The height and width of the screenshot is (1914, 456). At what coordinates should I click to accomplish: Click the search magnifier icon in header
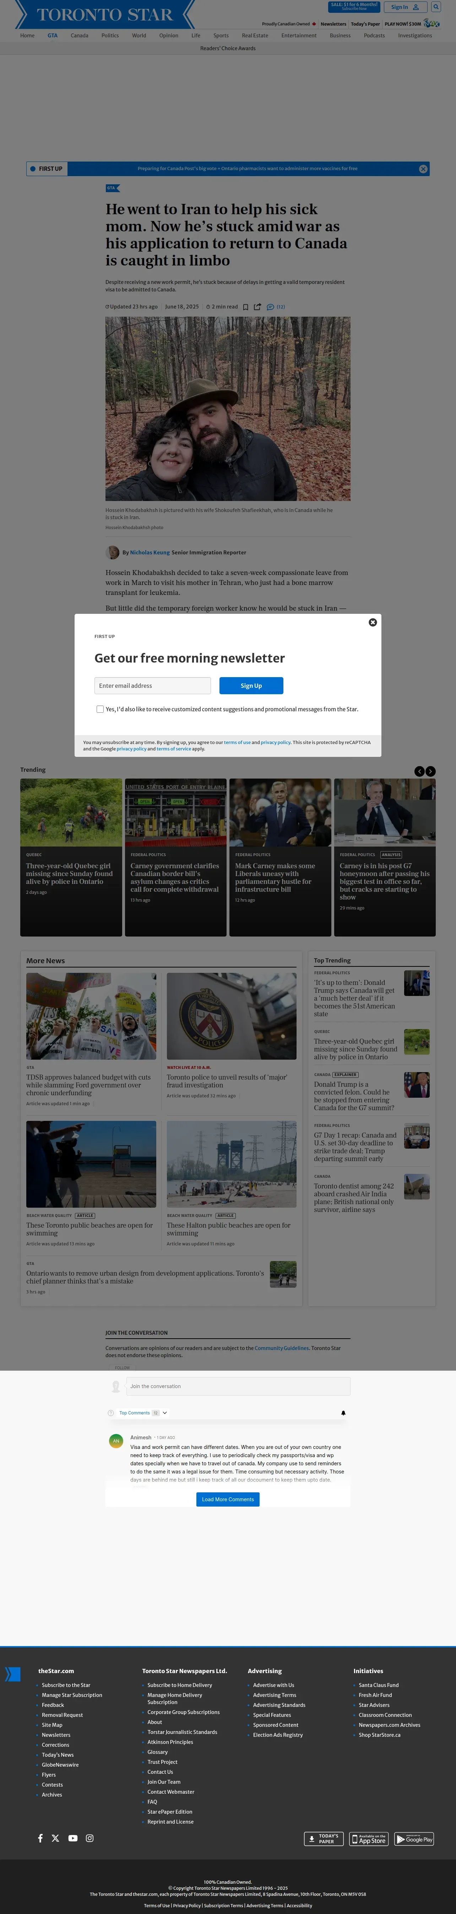[436, 7]
